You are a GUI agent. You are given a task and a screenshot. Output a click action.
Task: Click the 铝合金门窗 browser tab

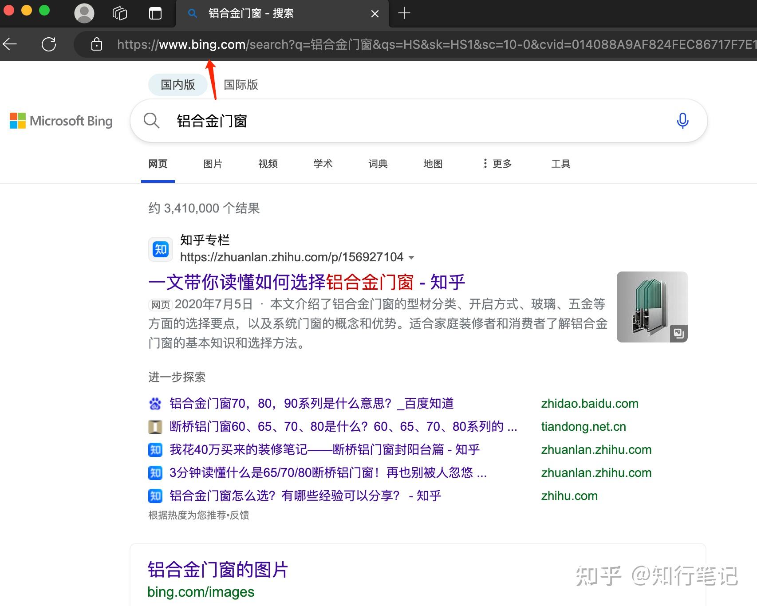pos(282,14)
